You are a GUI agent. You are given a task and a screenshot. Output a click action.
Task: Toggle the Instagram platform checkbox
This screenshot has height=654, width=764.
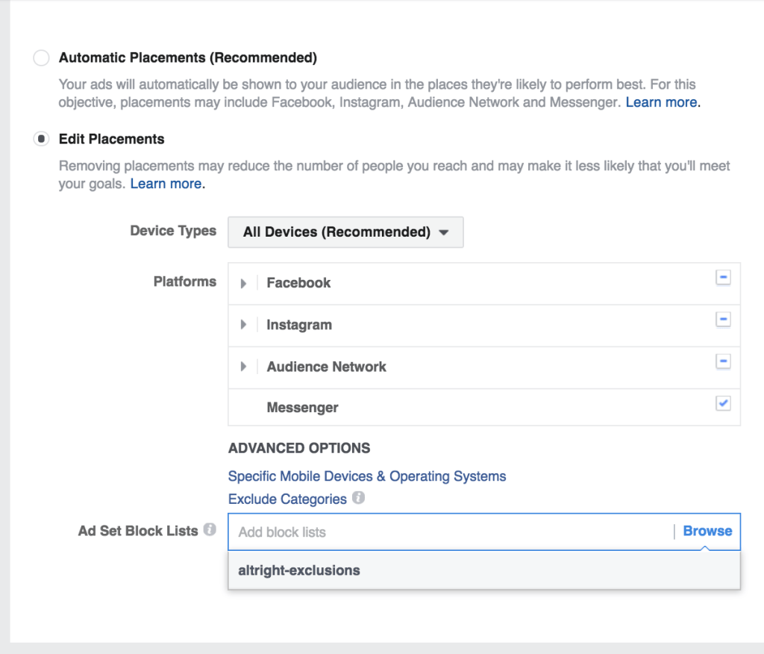pos(723,320)
